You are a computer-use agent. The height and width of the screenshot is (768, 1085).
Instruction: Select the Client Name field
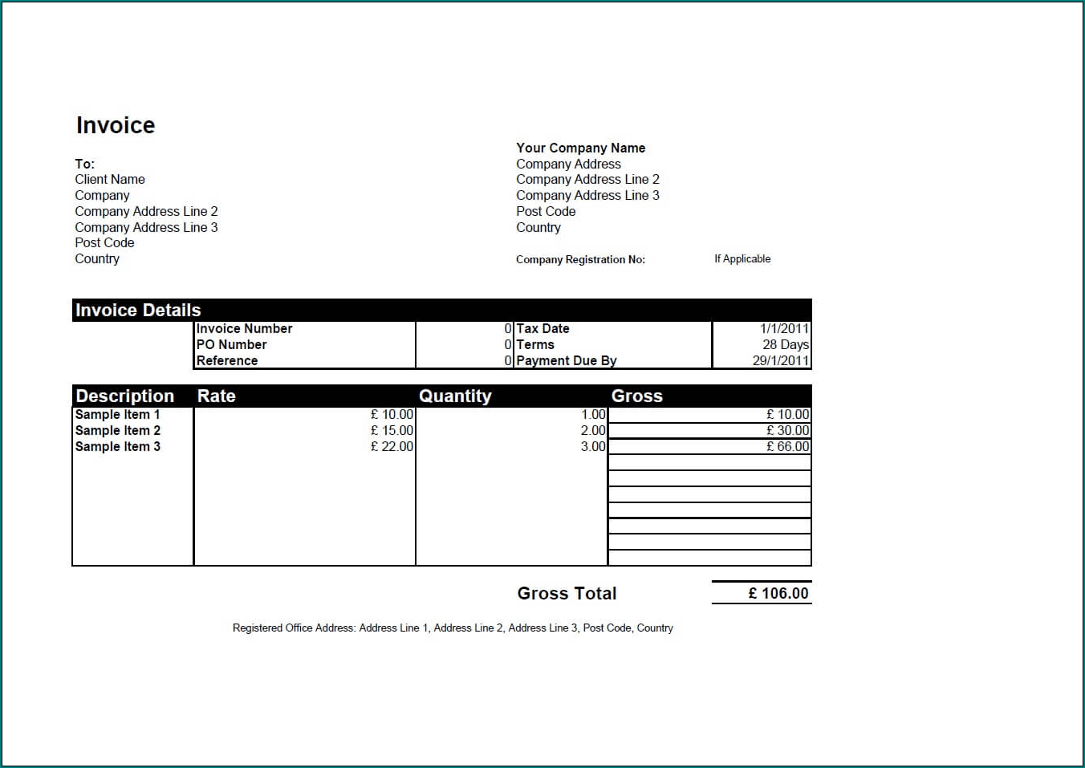tap(110, 179)
